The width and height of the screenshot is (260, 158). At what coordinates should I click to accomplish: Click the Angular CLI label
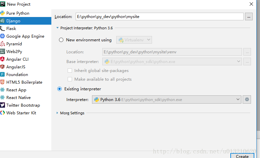[17, 59]
